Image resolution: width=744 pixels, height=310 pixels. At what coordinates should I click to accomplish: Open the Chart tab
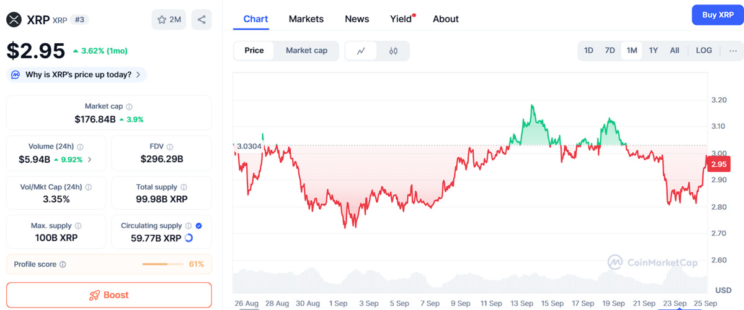tap(255, 19)
